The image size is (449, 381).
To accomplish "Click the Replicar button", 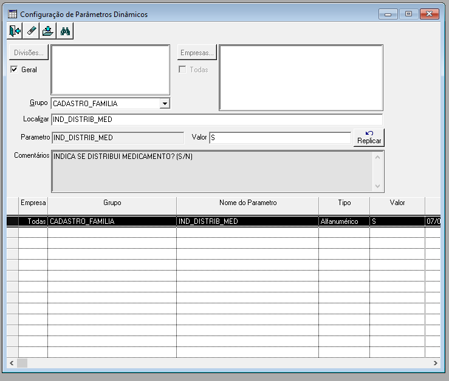I will [369, 138].
